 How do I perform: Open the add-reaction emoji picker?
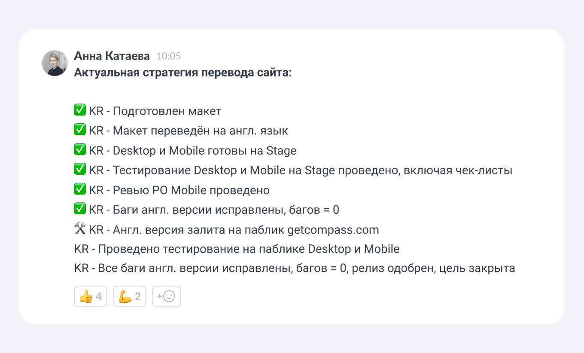pos(166,296)
